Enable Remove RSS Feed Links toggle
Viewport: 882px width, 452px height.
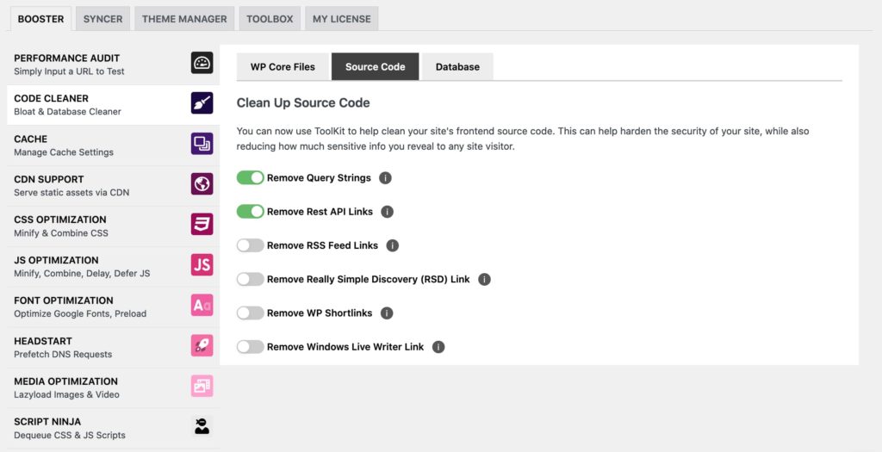click(x=251, y=245)
